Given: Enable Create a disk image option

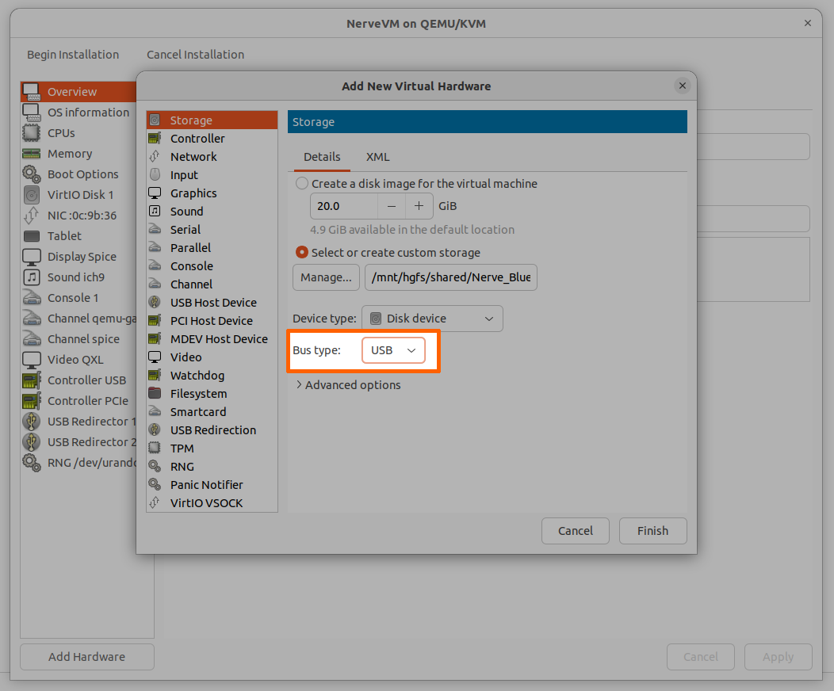Looking at the screenshot, I should click(x=302, y=184).
